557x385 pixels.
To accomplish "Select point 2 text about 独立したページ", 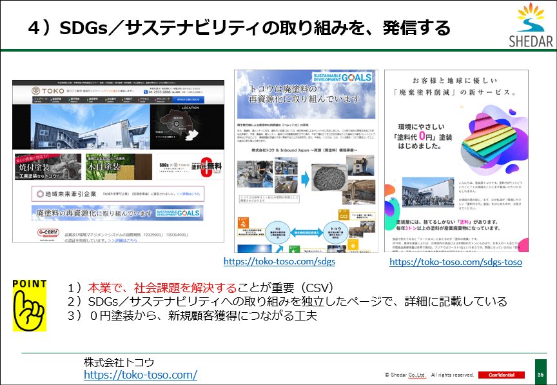I will (288, 301).
